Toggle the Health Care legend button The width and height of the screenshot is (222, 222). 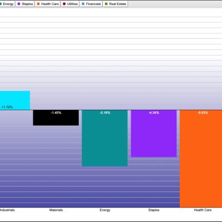[48, 4]
